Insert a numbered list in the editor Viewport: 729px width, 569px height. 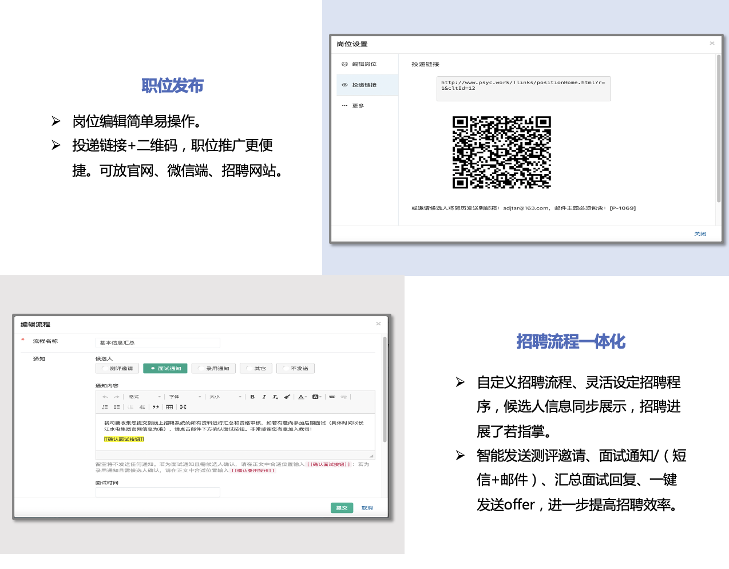(x=105, y=407)
